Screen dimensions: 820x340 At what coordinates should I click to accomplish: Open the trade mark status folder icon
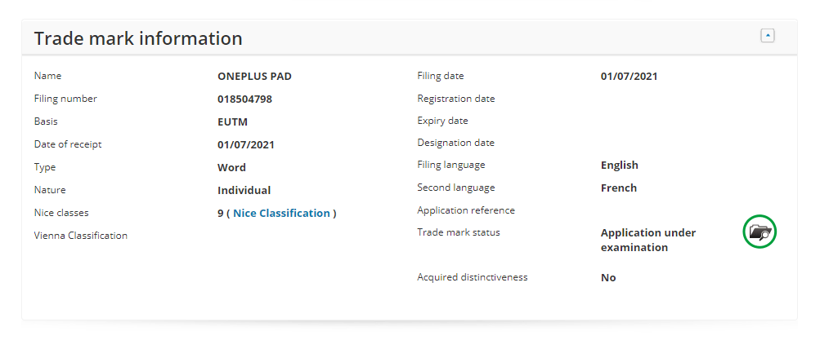pos(760,232)
